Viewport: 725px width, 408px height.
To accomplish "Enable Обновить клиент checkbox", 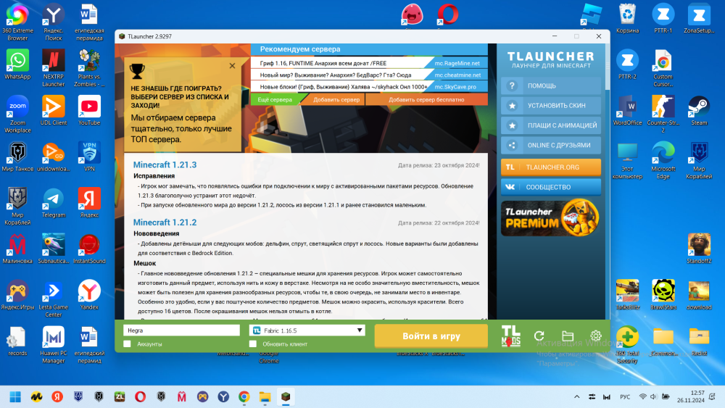I will [x=253, y=344].
